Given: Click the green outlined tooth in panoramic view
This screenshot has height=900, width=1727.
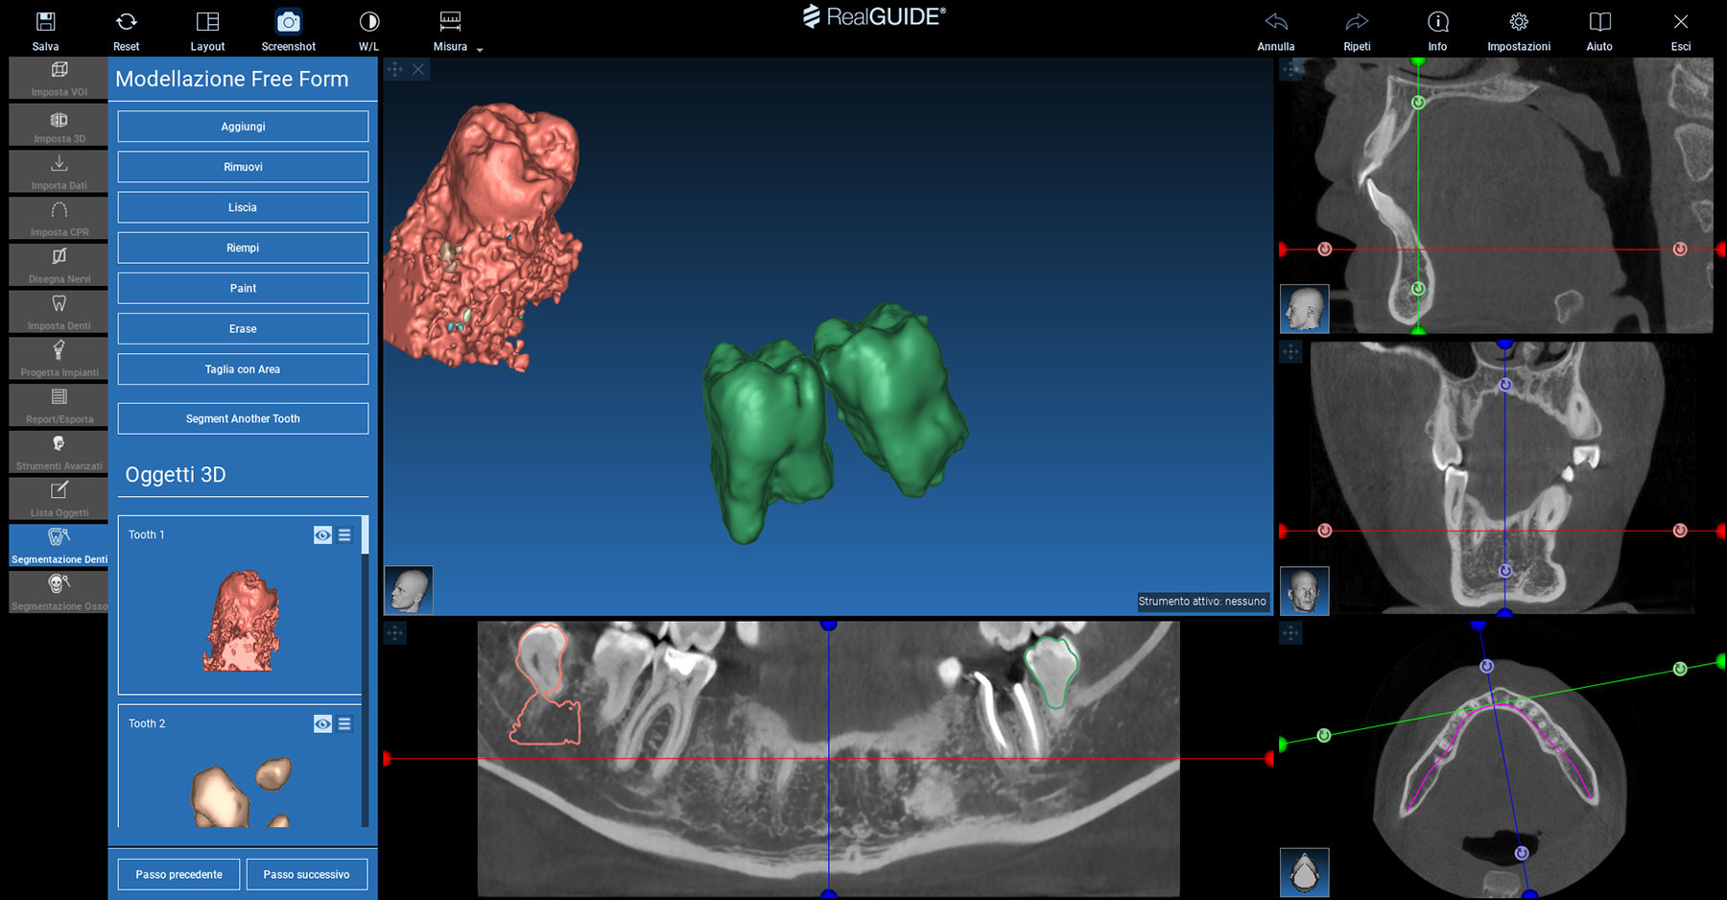Looking at the screenshot, I should tap(1051, 672).
